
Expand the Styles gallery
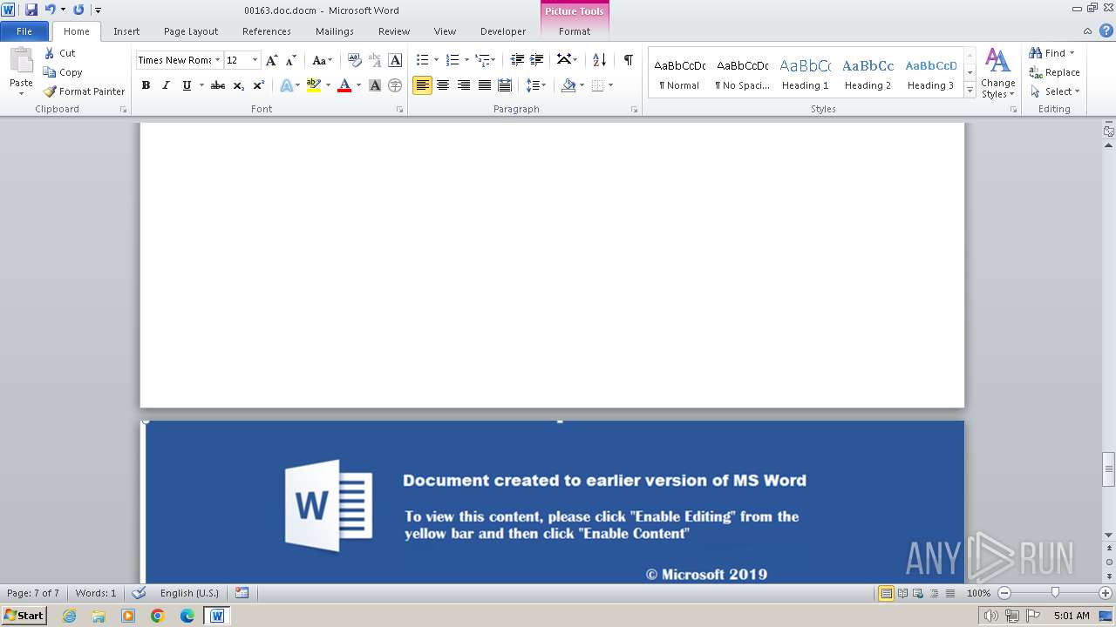(970, 91)
